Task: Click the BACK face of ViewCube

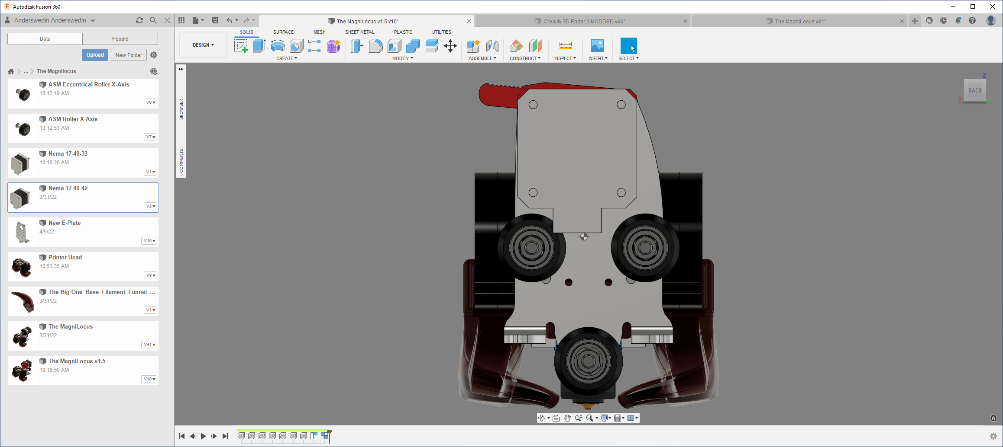Action: 975,90
